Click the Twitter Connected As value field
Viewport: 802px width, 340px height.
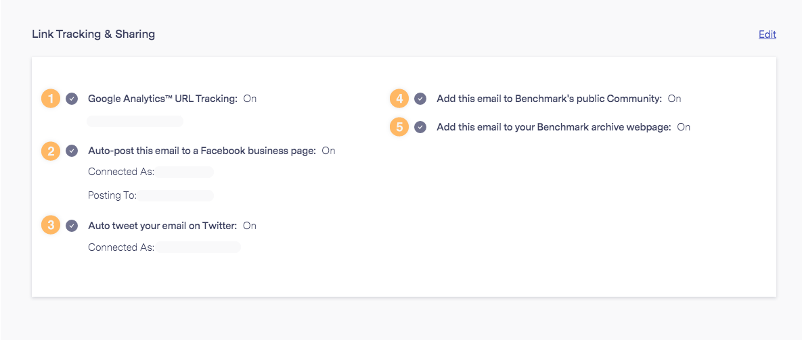pos(198,247)
